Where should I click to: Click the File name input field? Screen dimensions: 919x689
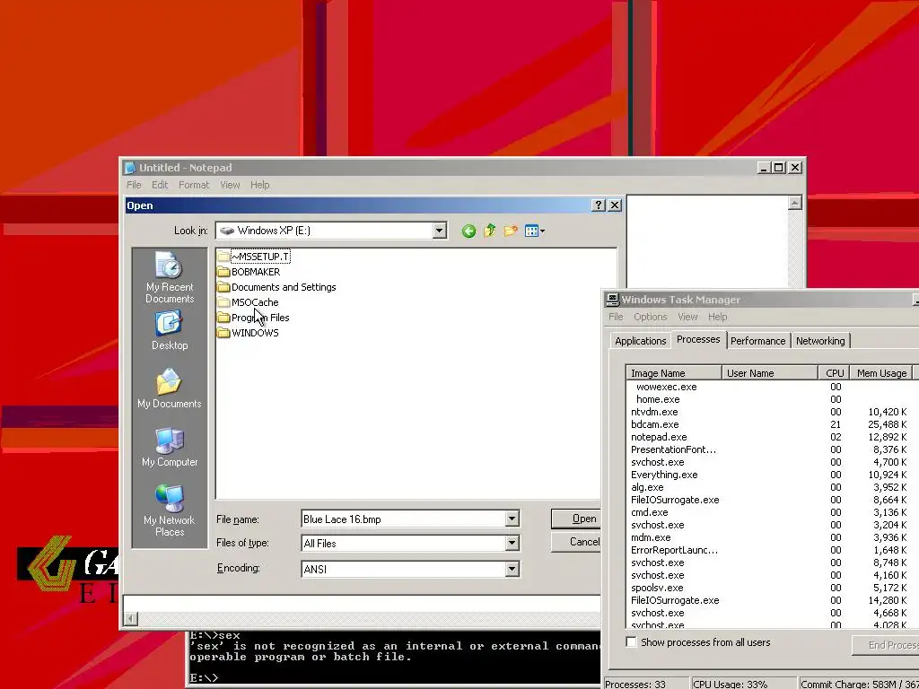[403, 519]
